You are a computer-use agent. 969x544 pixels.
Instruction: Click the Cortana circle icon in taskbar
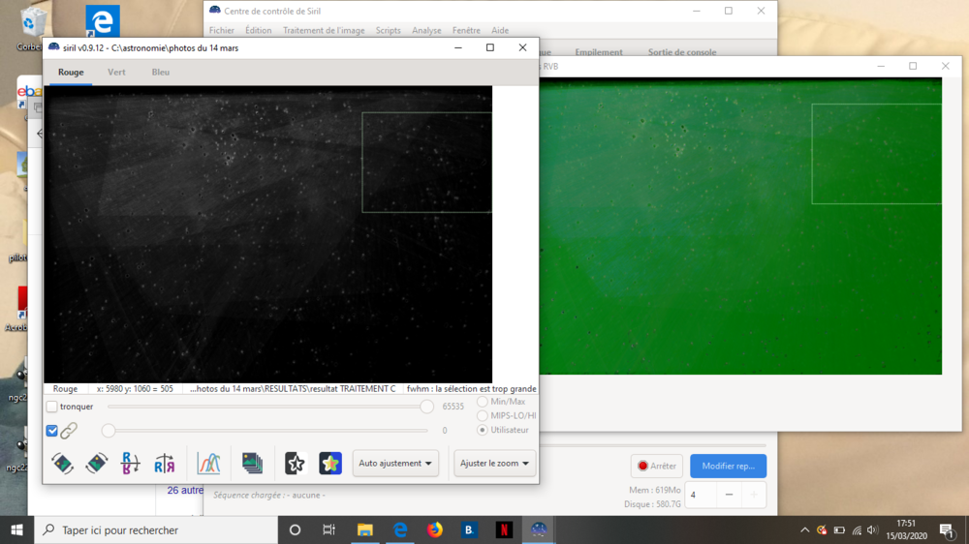(x=295, y=529)
